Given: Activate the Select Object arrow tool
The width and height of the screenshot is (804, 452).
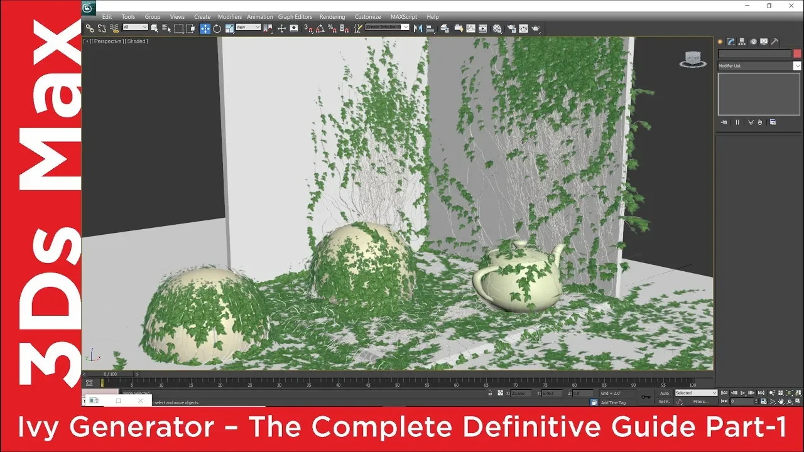Looking at the screenshot, I should [155, 28].
